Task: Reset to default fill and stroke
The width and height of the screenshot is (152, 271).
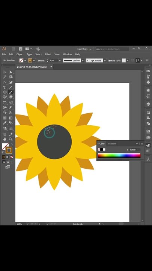Action: [3, 152]
